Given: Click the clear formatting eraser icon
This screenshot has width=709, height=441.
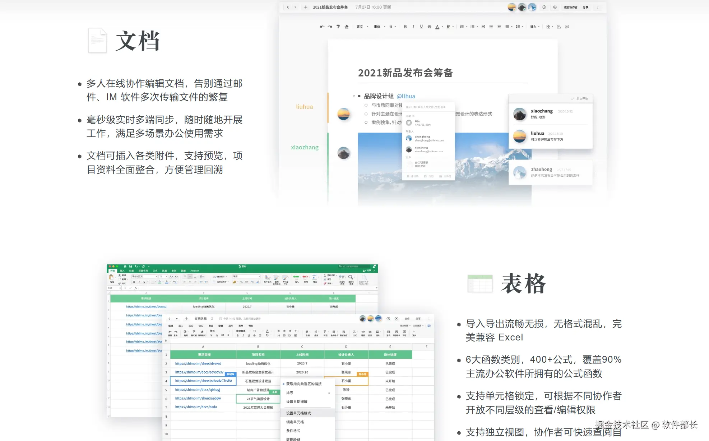Looking at the screenshot, I should (x=346, y=27).
